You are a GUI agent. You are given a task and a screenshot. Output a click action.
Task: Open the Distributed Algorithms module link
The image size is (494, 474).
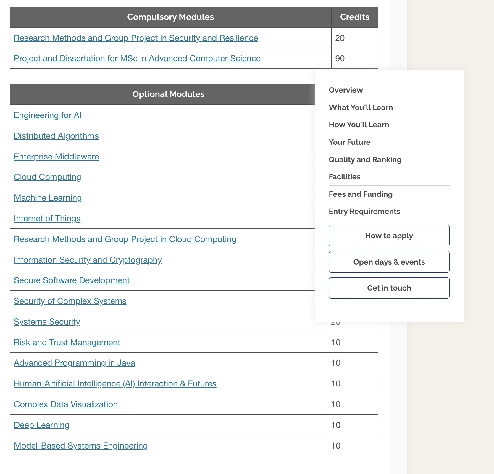(56, 136)
